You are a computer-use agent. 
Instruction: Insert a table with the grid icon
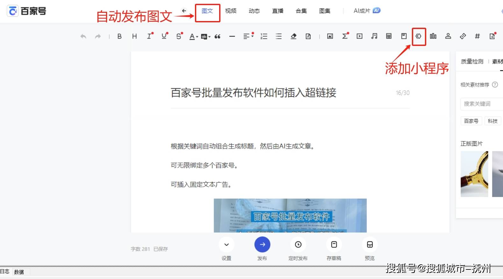389,36
